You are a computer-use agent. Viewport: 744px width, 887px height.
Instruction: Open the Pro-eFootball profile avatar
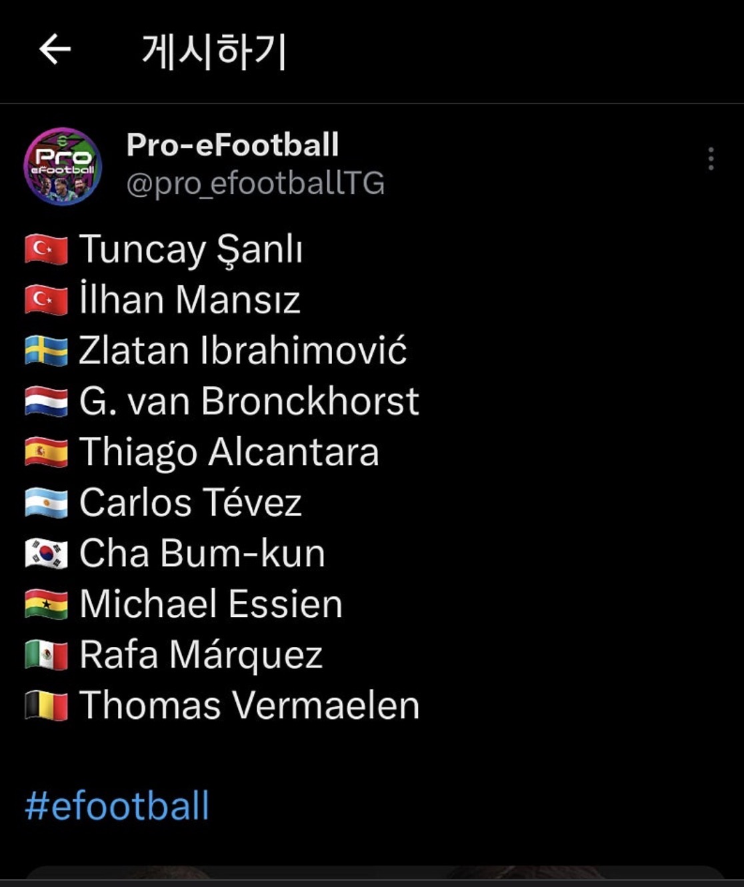[63, 166]
